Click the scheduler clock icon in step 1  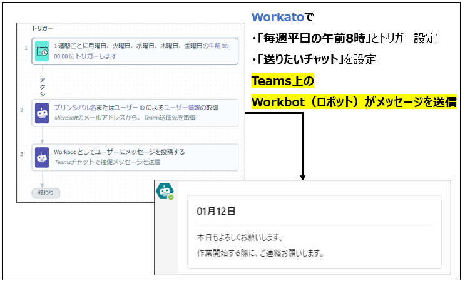[42, 51]
